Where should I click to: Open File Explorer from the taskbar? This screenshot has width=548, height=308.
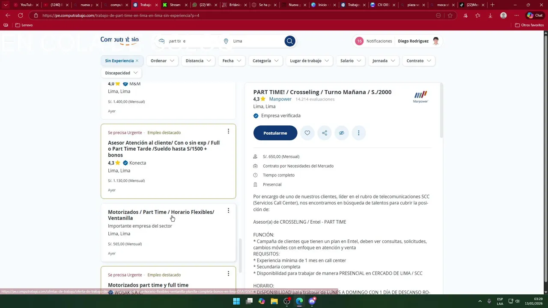pos(274,301)
